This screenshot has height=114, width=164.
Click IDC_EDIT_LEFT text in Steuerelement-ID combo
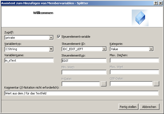pyautogui.click(x=73, y=49)
